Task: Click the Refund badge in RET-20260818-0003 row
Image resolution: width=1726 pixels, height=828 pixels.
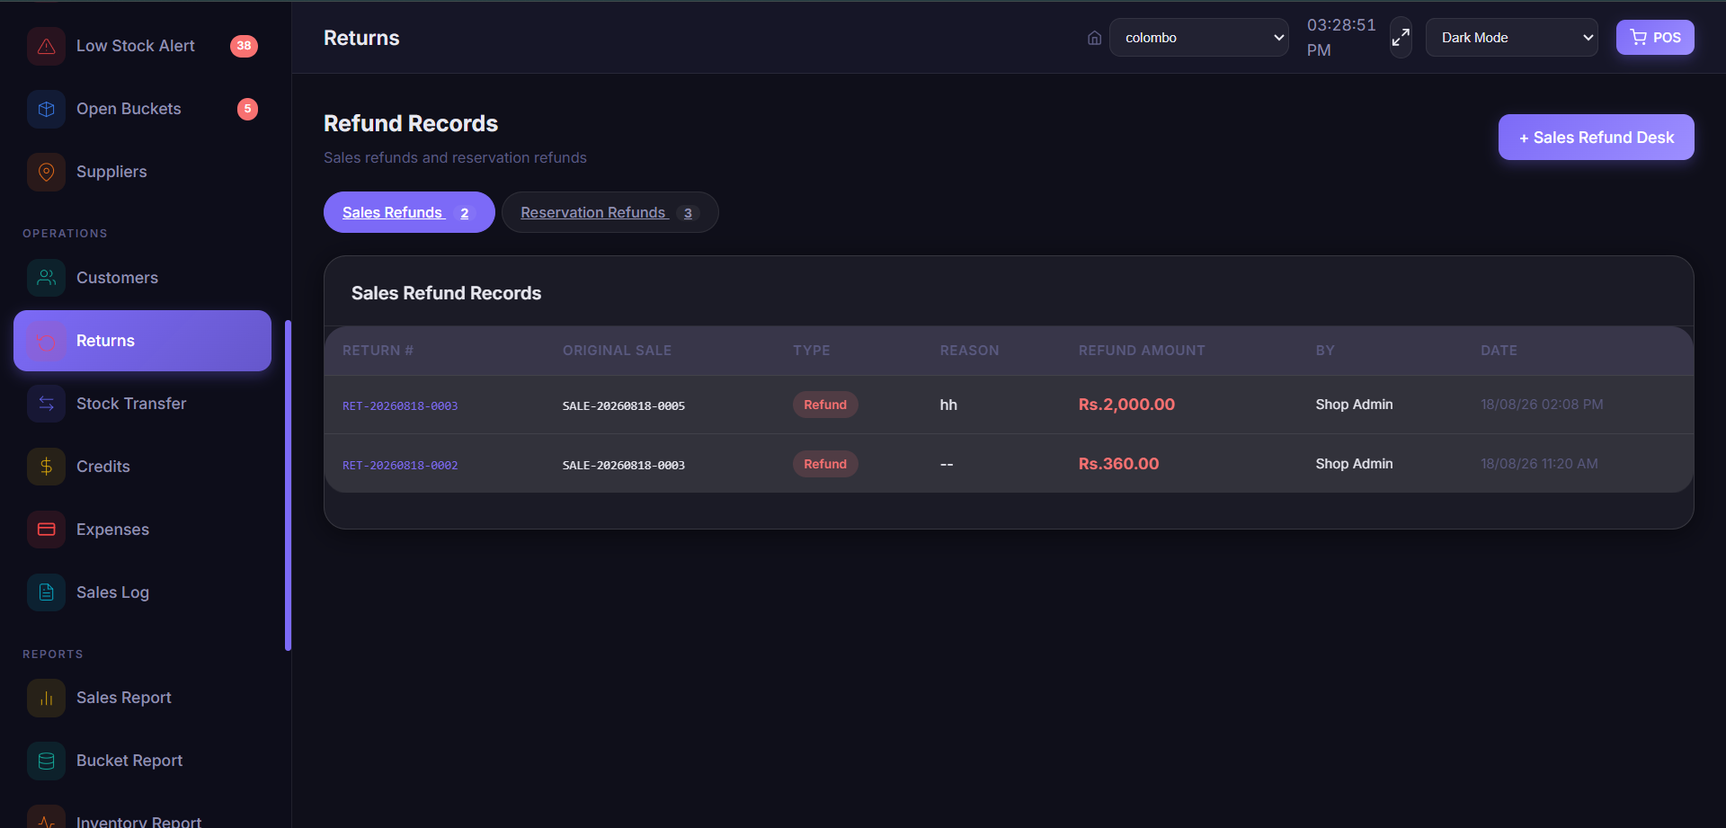Action: 825,405
